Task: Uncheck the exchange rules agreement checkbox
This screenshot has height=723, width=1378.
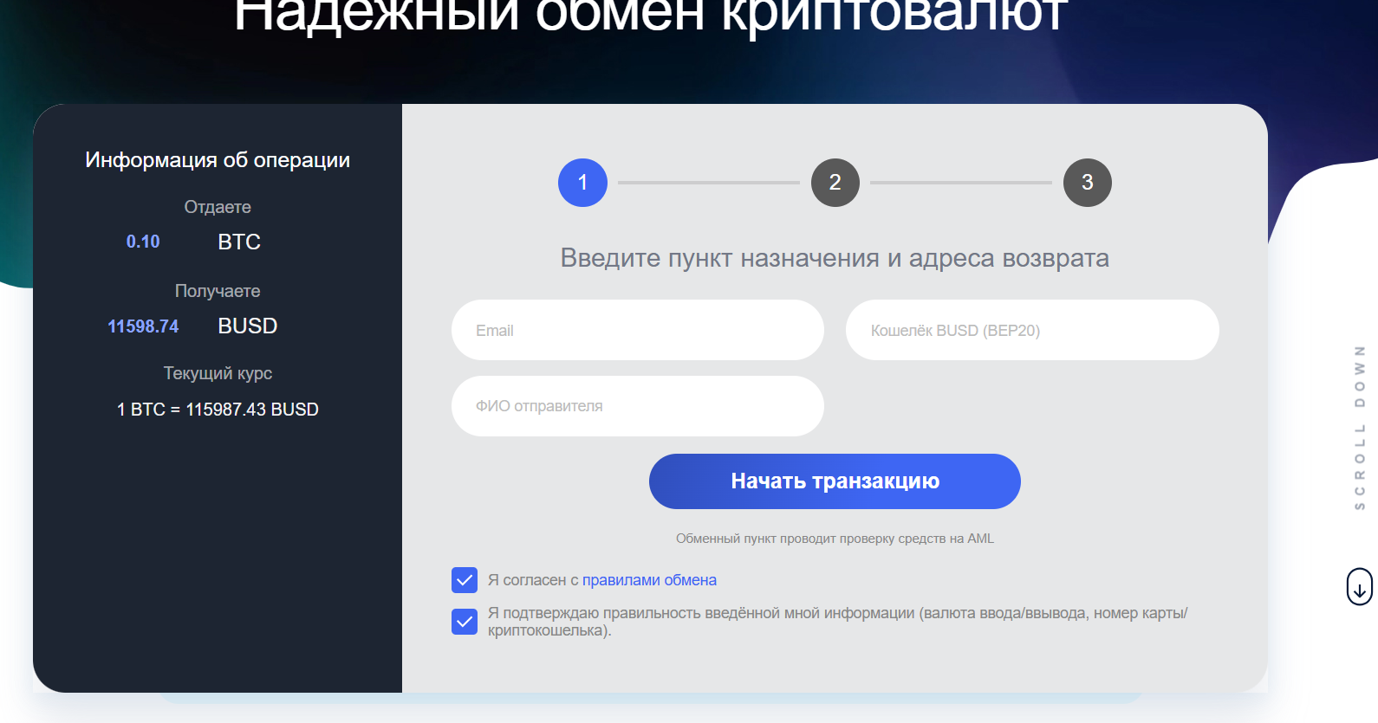Action: pyautogui.click(x=465, y=580)
